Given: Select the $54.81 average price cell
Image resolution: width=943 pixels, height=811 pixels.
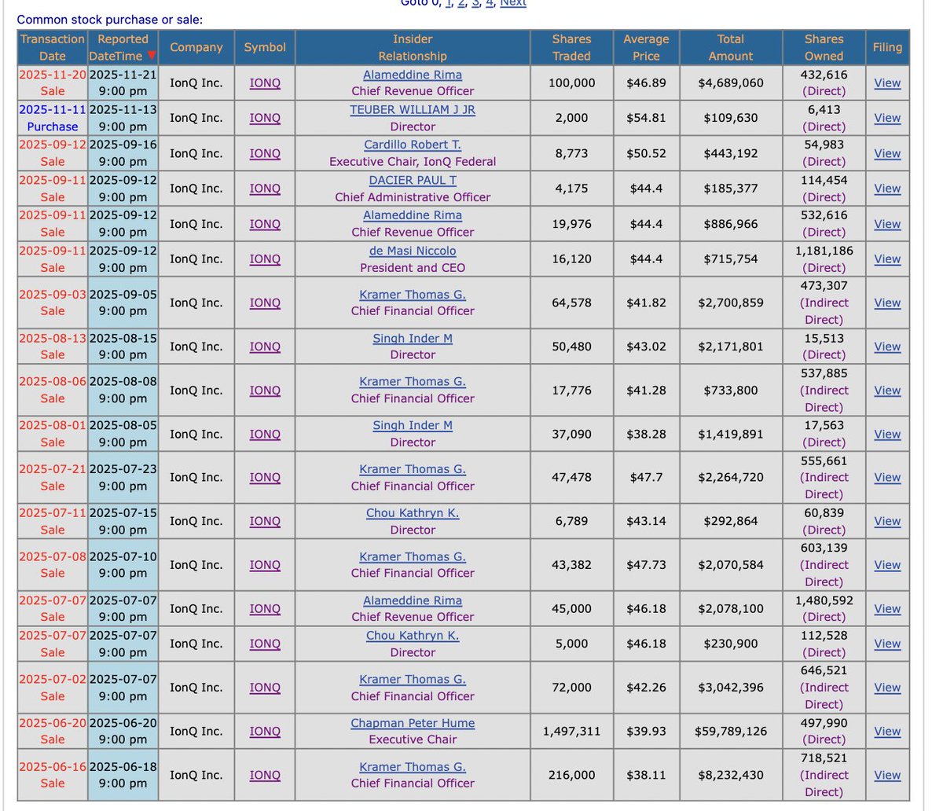Looking at the screenshot, I should click(x=646, y=118).
